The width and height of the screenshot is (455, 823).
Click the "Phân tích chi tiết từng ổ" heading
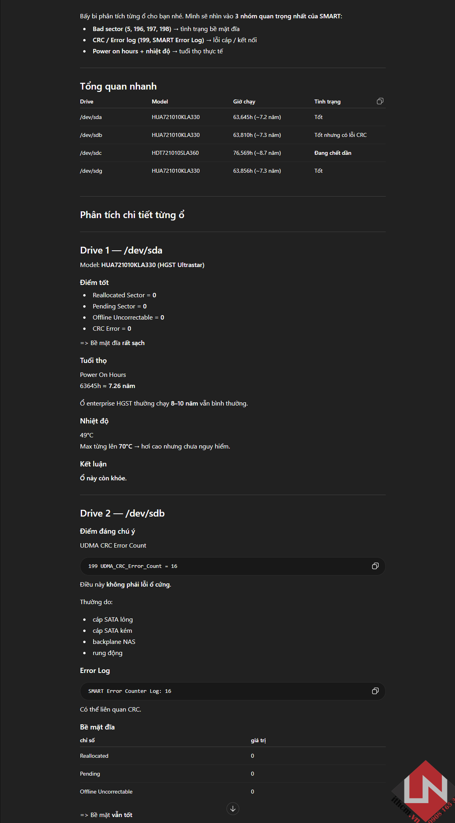pos(132,215)
